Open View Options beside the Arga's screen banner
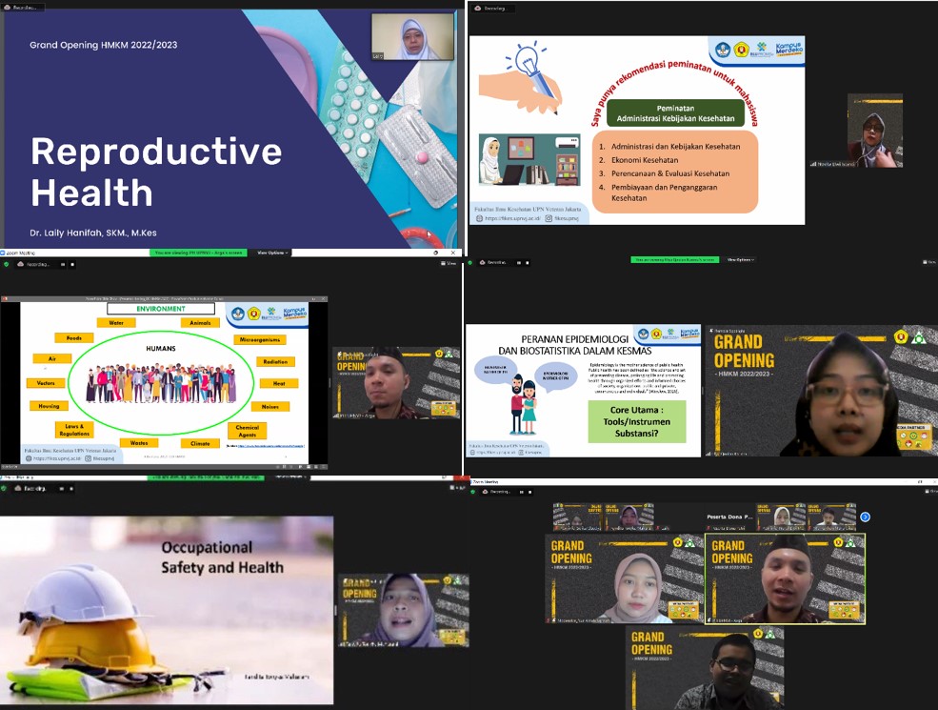Screen dimensions: 938x710 pos(274,253)
